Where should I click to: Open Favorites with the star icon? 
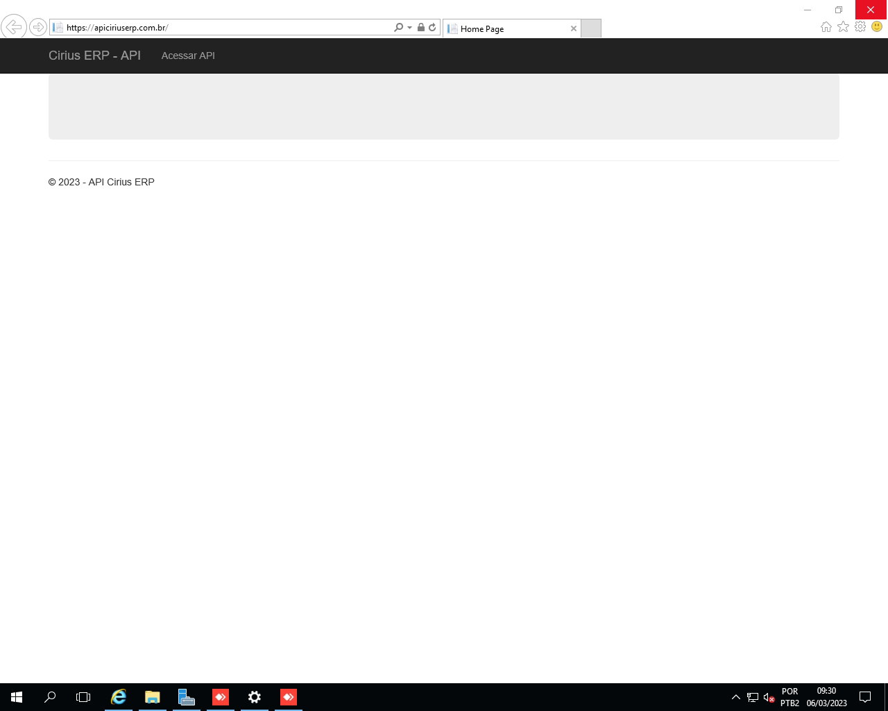pyautogui.click(x=843, y=26)
